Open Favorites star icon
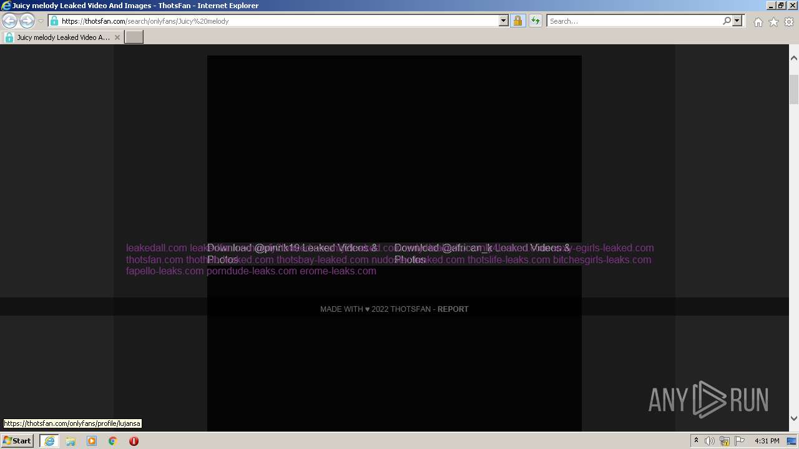 point(773,22)
